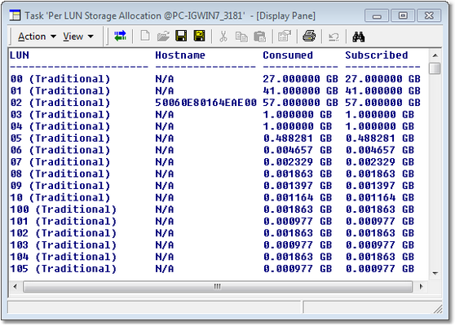The height and width of the screenshot is (326, 455).
Task: Open the Action menu
Action: coord(37,37)
